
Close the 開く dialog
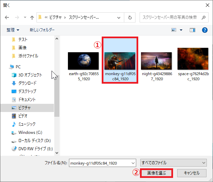(208, 5)
